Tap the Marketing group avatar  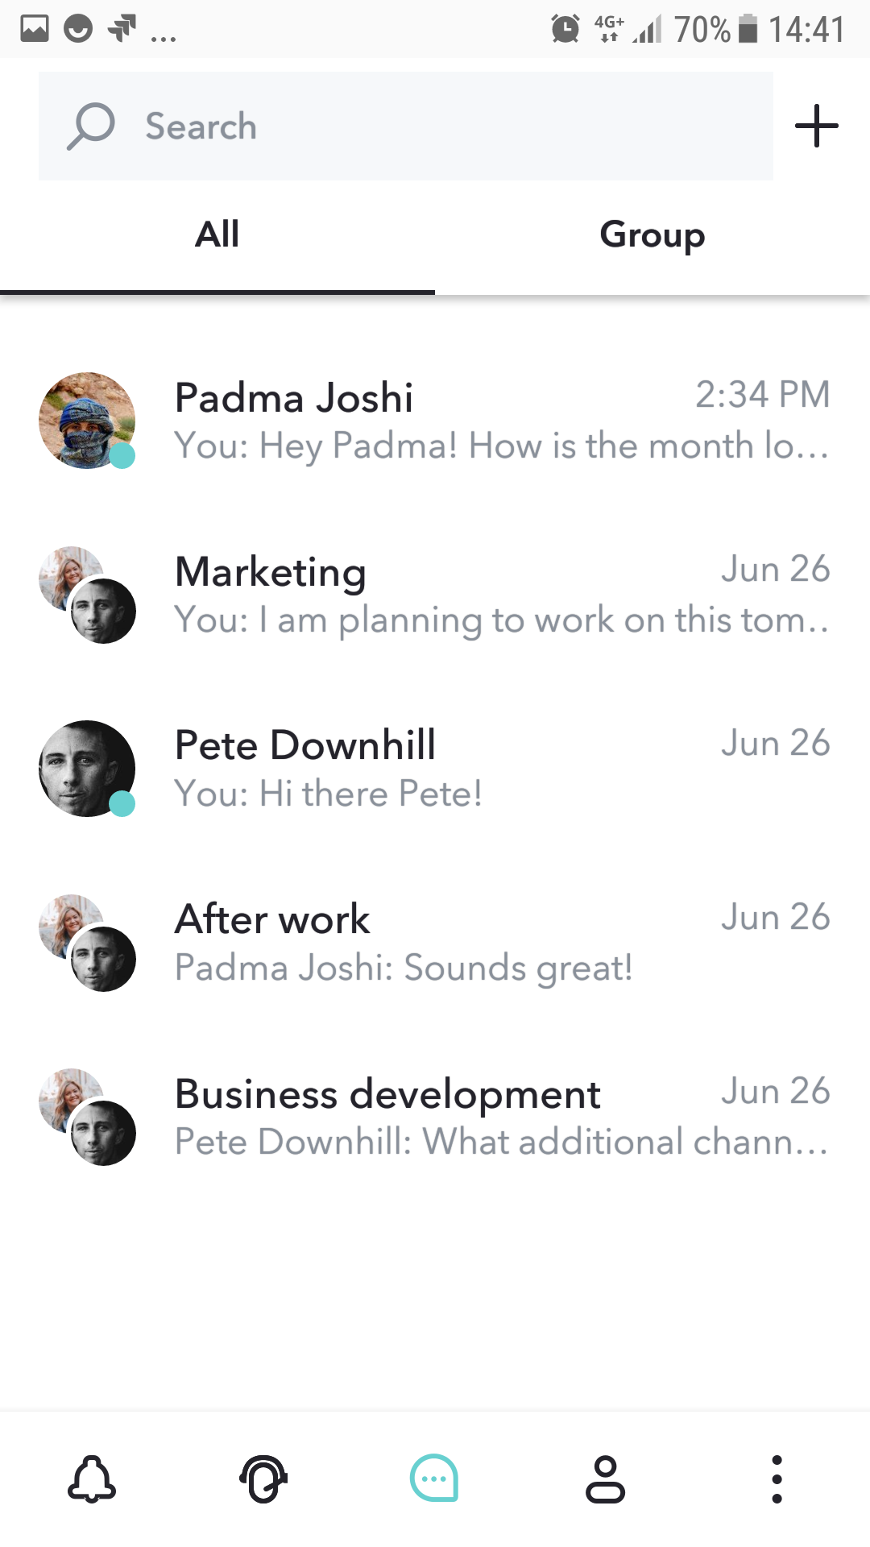coord(87,595)
